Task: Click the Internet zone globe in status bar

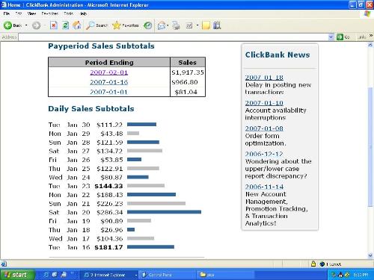Action: point(322,264)
